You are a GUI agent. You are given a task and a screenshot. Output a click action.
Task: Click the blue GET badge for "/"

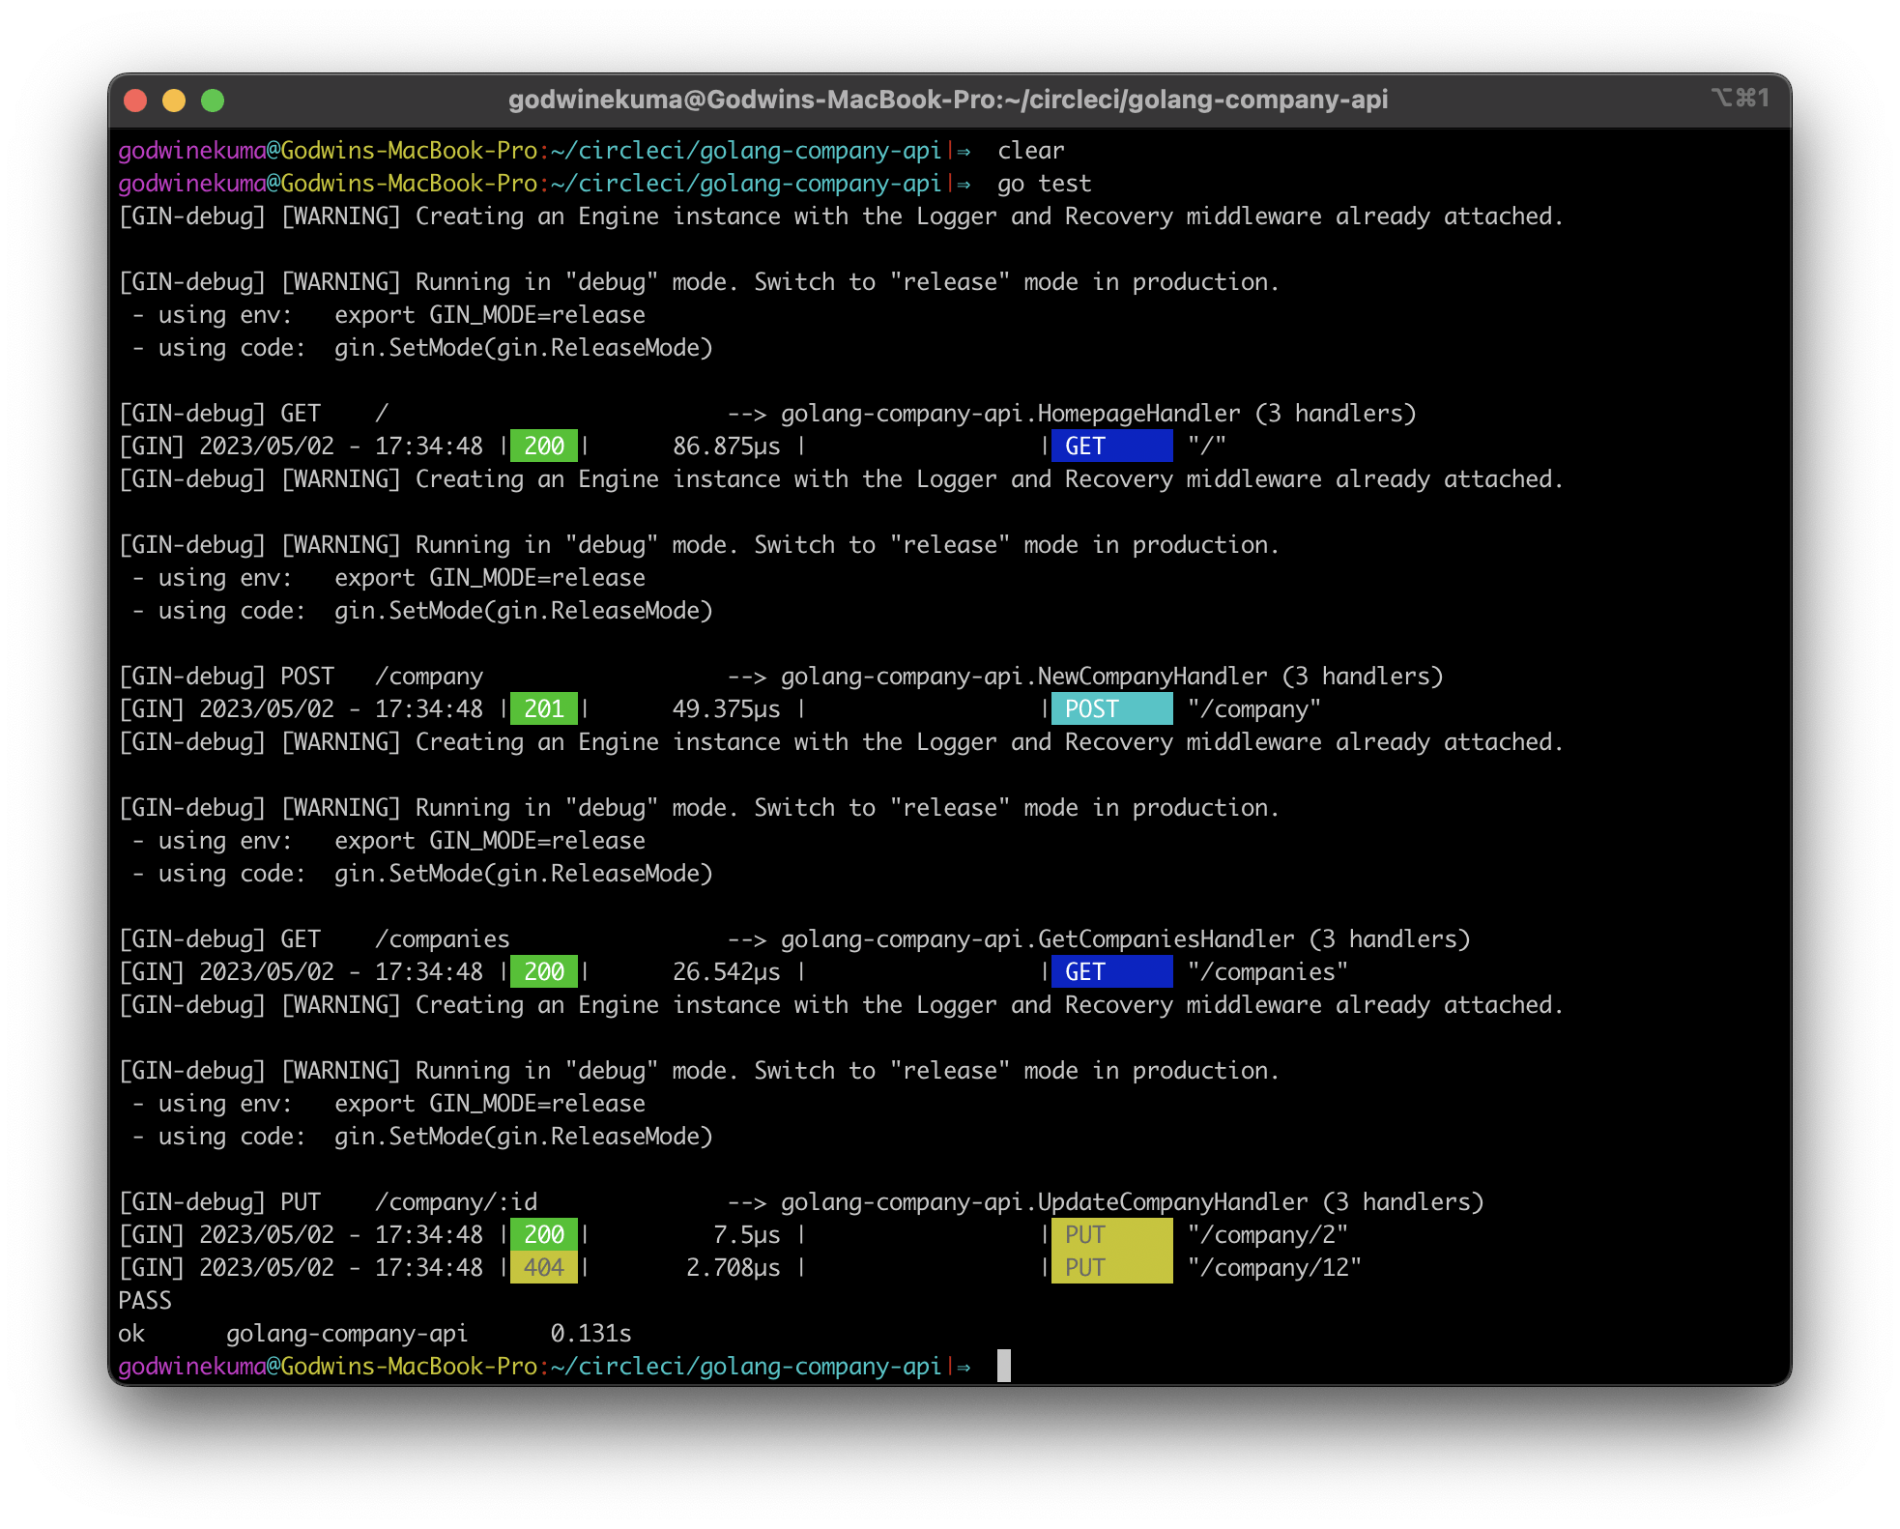coord(1111,446)
